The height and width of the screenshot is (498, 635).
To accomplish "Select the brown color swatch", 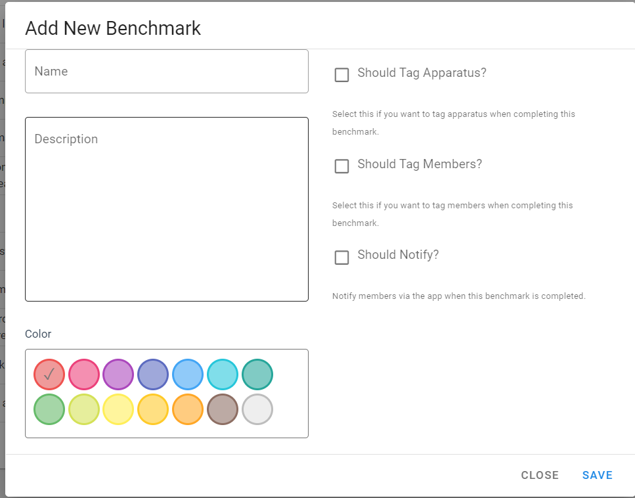I will 223,410.
